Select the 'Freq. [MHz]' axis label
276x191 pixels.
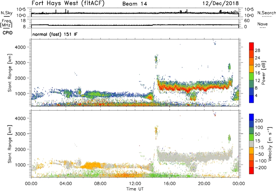(7, 23)
